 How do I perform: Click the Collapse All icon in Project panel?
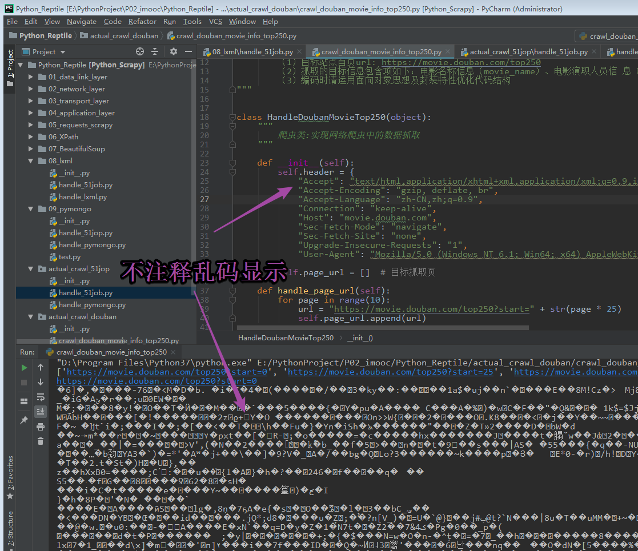(155, 51)
